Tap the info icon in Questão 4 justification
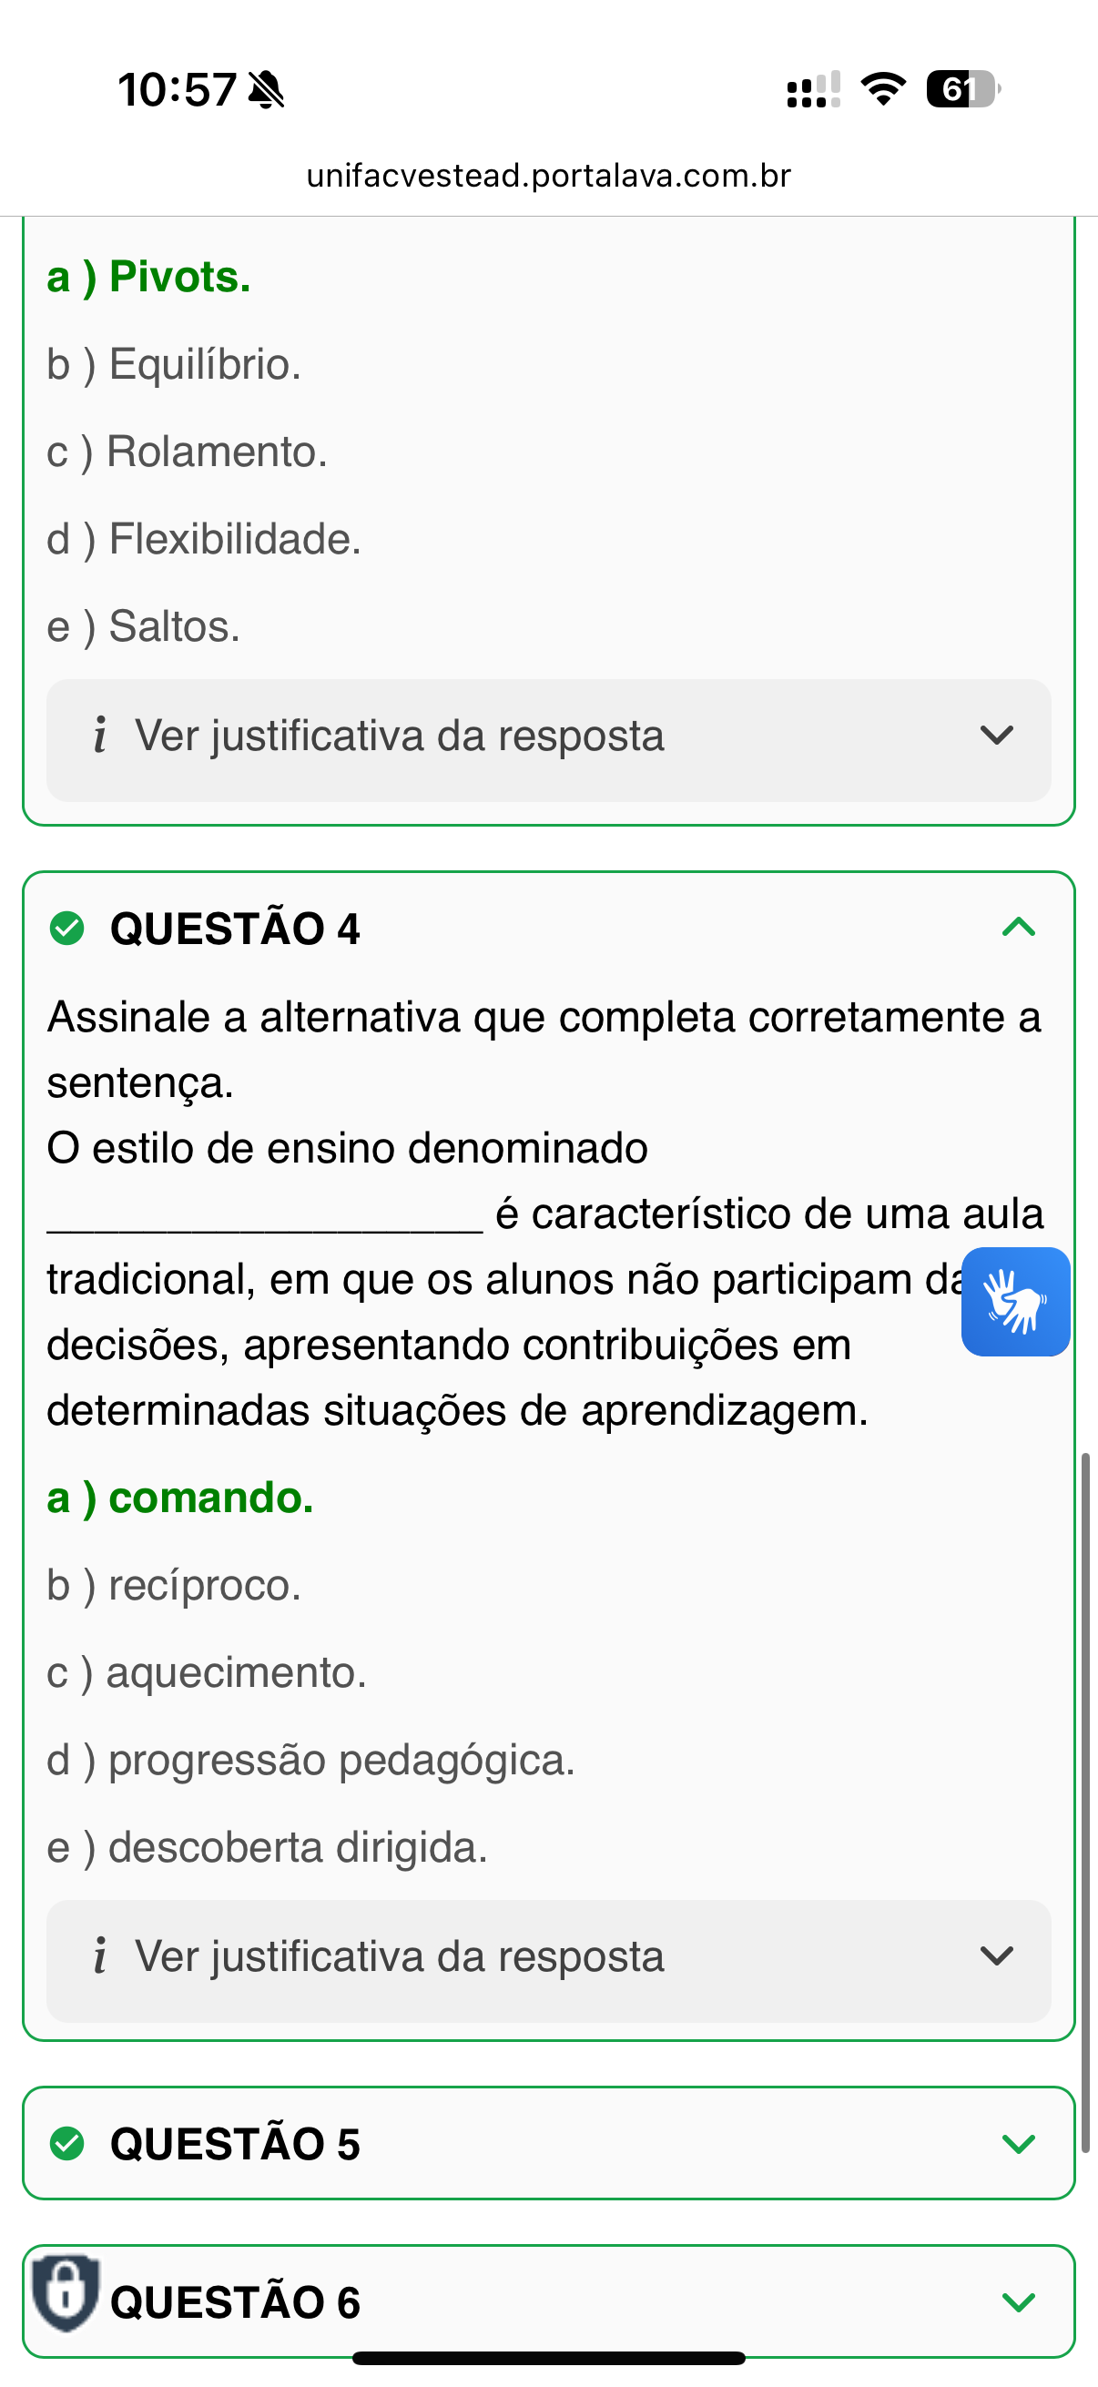The image size is (1098, 2387). point(100,1955)
